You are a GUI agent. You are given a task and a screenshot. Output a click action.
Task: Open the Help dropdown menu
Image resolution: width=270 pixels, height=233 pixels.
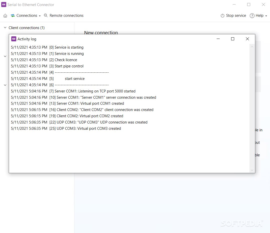258,16
